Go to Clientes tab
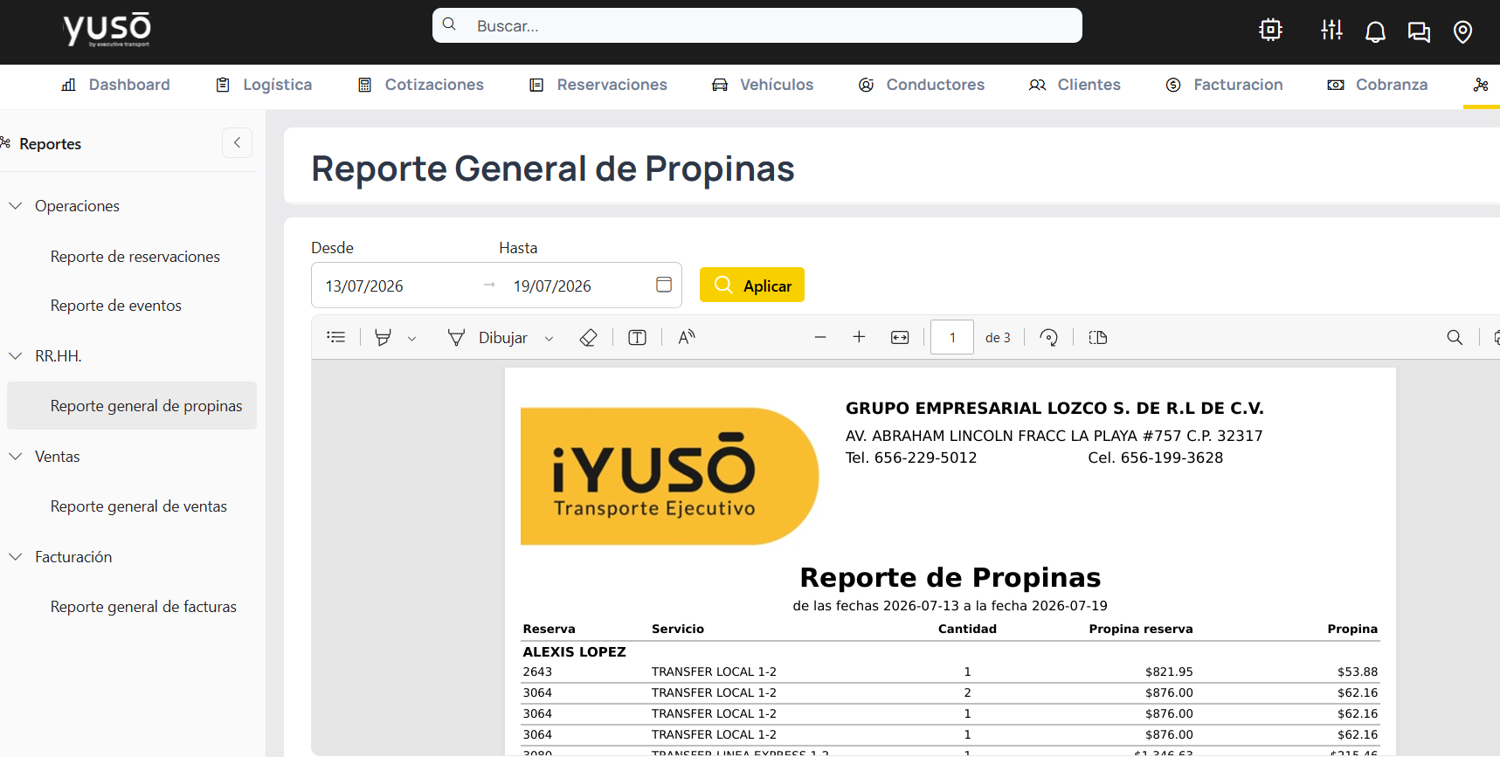Viewport: 1500px width, 757px height. tap(1075, 85)
